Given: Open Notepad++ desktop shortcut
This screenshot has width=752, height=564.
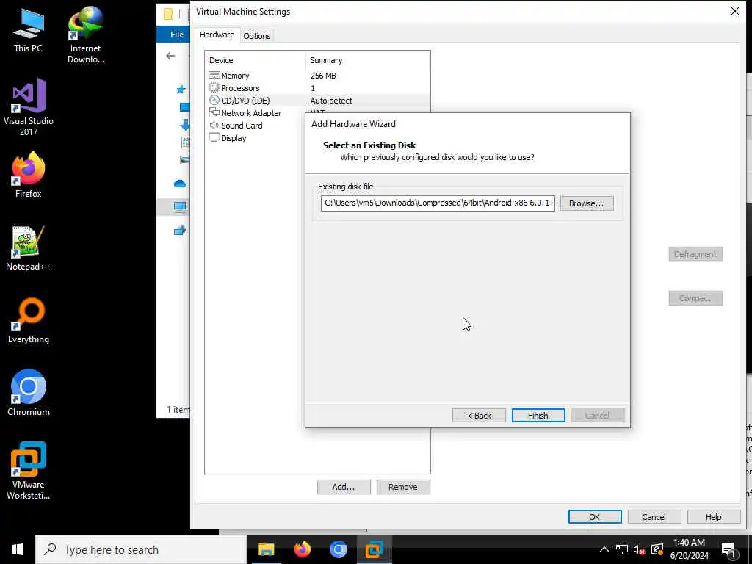Looking at the screenshot, I should [29, 248].
